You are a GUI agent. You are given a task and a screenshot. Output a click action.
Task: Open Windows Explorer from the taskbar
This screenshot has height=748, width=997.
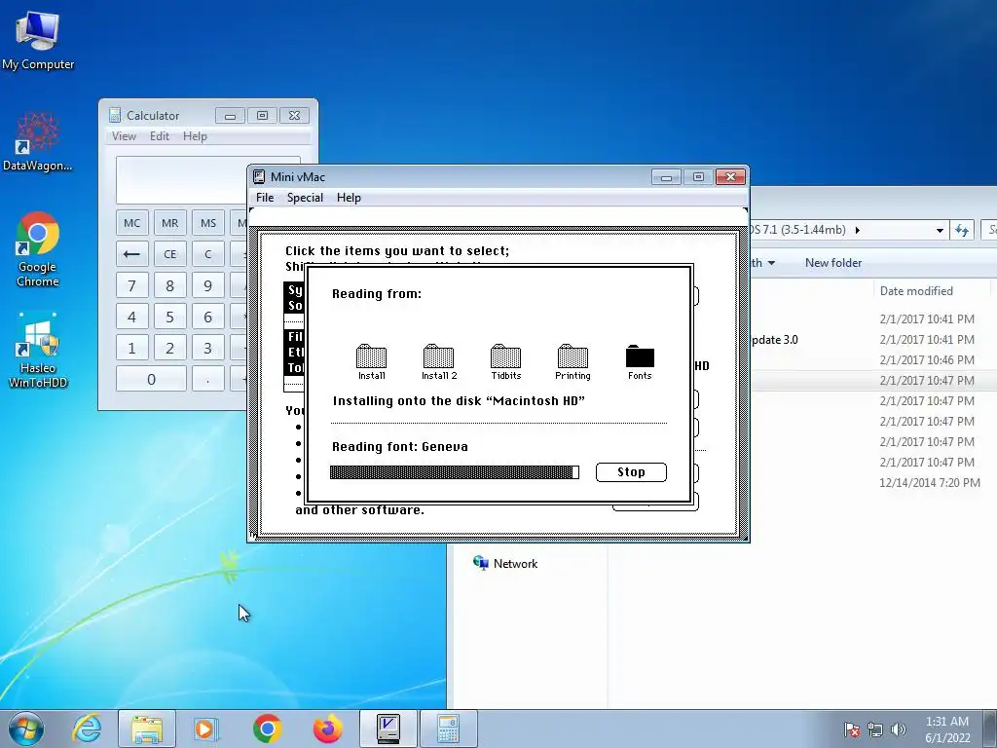[147, 729]
